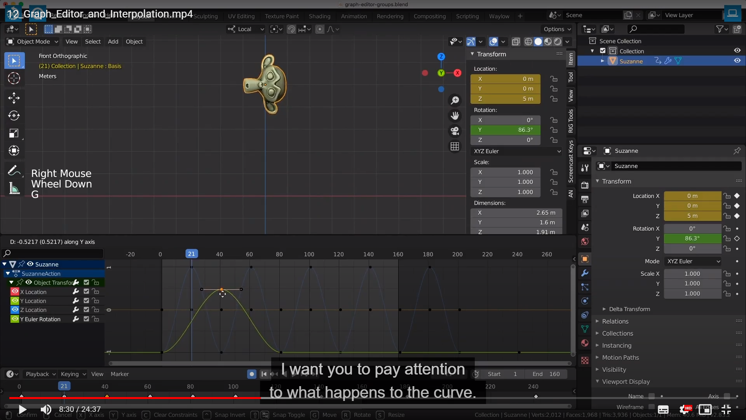
Task: Select the Annotate pencil tool
Action: pyautogui.click(x=14, y=170)
